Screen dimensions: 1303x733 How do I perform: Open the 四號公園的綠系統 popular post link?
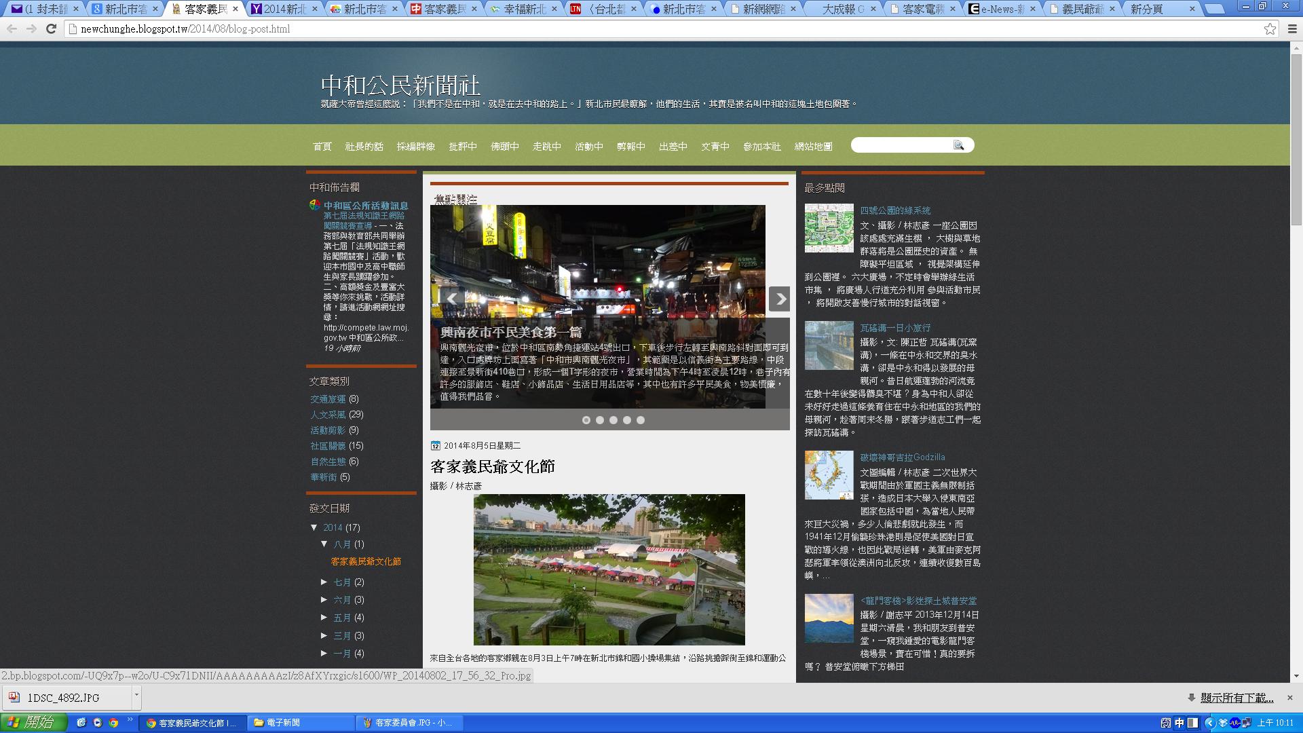pos(896,210)
